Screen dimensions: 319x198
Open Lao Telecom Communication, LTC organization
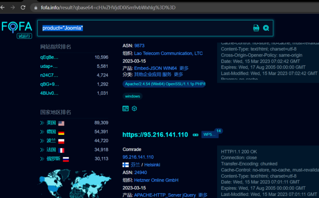(x=168, y=53)
